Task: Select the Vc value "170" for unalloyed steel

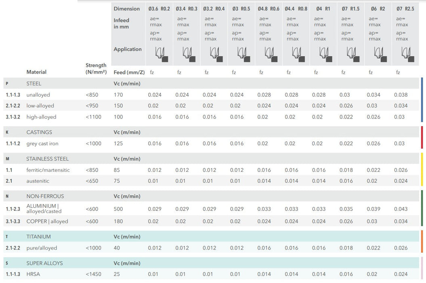Action: click(118, 95)
